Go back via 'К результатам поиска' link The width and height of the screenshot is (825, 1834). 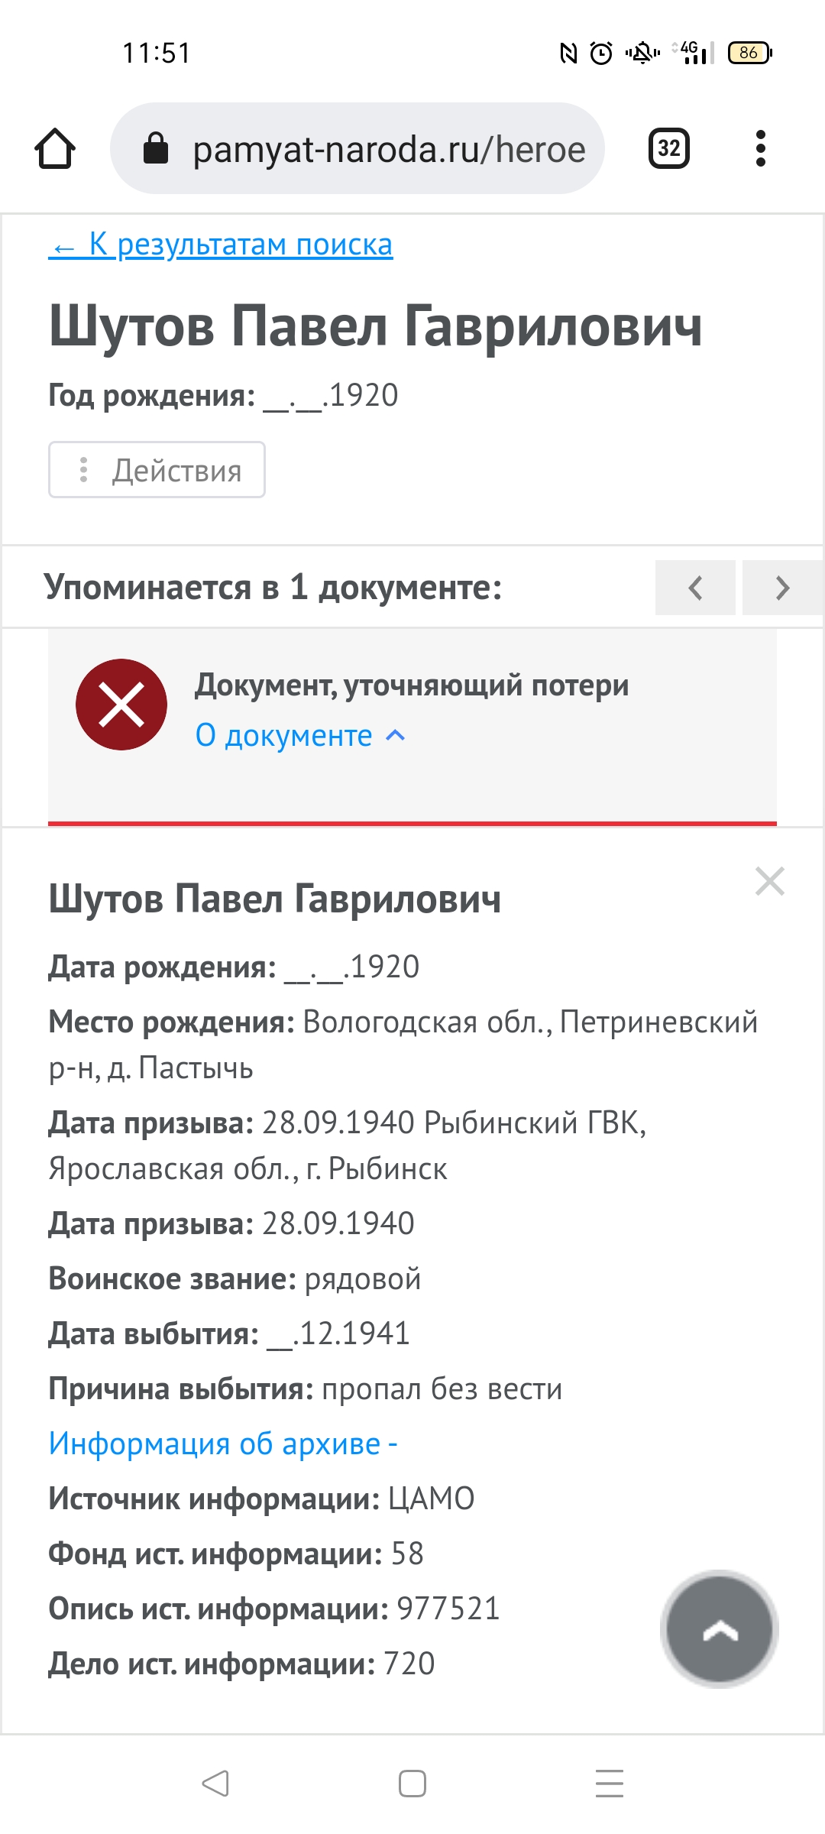pyautogui.click(x=221, y=245)
